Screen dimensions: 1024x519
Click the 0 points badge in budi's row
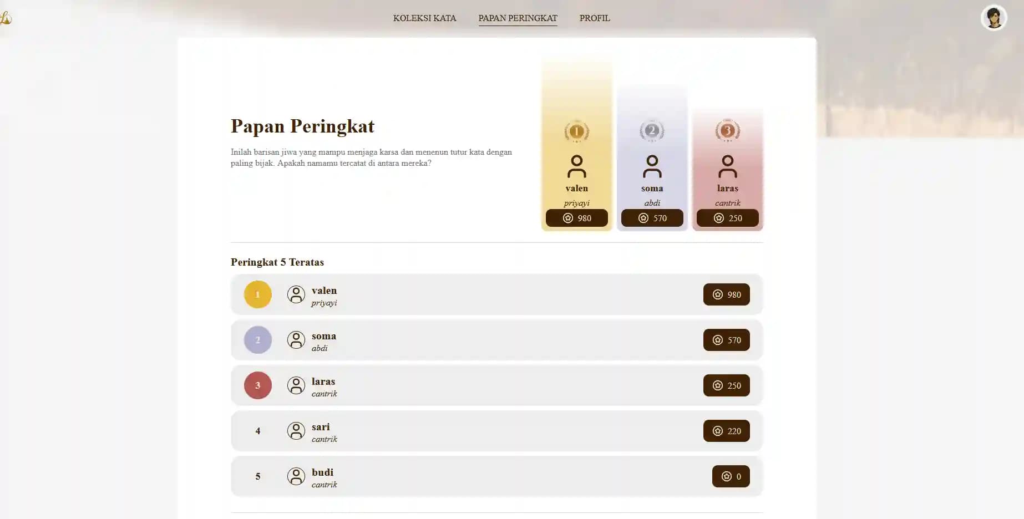click(x=731, y=476)
